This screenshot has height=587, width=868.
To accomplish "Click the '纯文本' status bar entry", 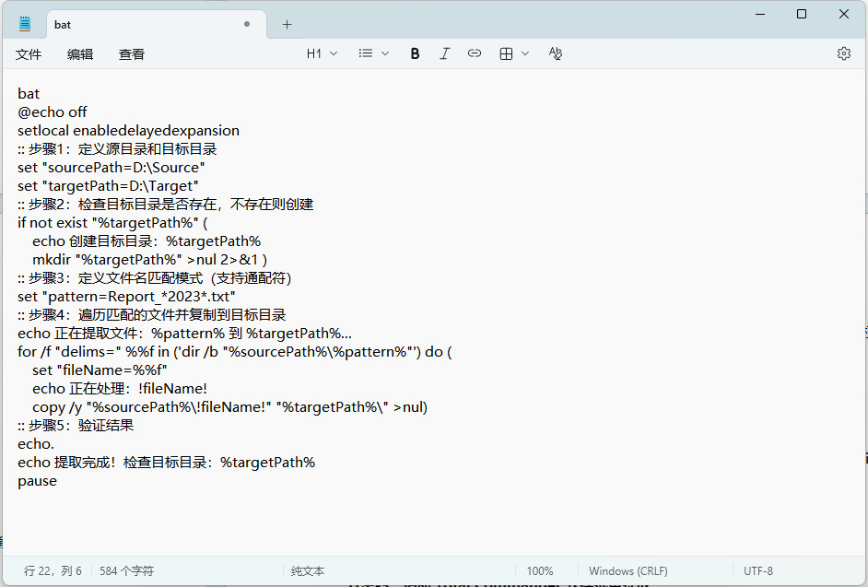I will click(308, 571).
